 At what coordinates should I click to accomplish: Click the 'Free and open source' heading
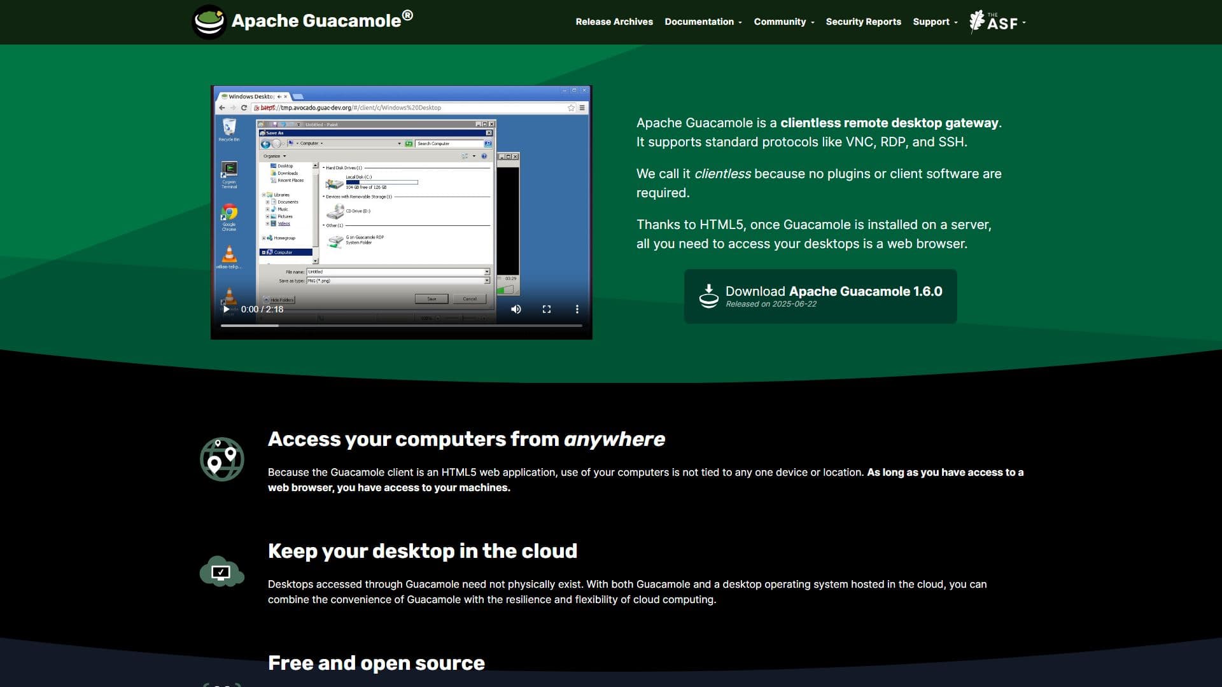coord(376,663)
